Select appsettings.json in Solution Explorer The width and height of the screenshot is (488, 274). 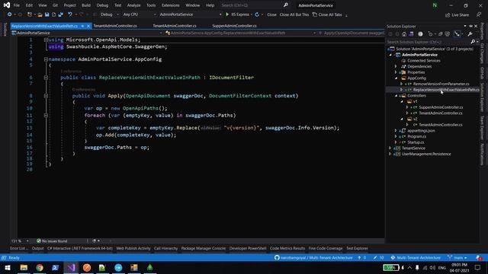(421, 131)
